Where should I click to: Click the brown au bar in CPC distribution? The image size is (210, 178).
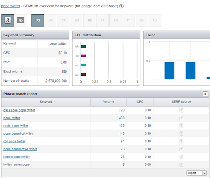click(x=83, y=74)
